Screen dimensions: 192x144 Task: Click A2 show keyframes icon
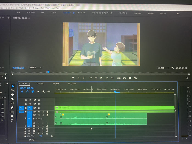click(x=34, y=123)
